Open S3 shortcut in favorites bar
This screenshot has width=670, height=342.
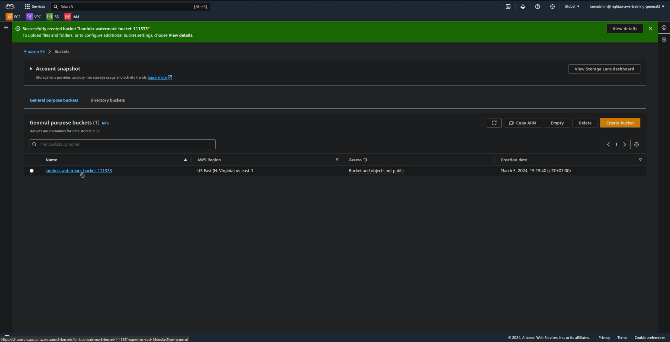pyautogui.click(x=53, y=17)
